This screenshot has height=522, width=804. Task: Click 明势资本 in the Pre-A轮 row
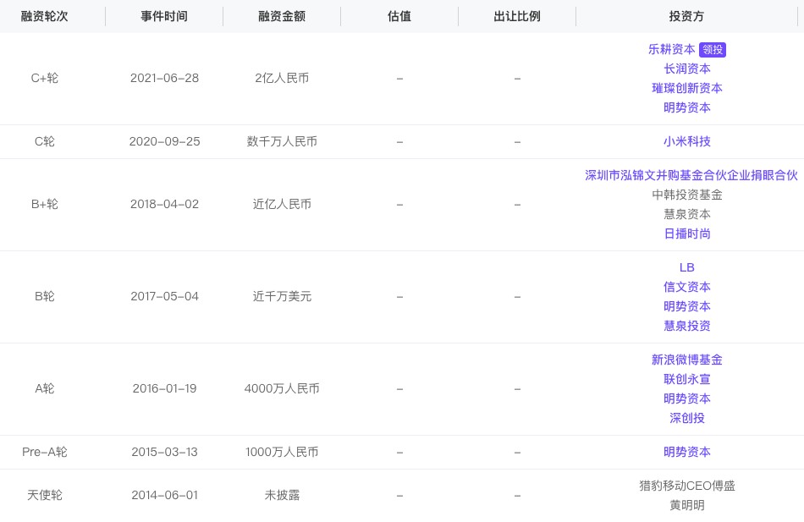[x=686, y=452]
